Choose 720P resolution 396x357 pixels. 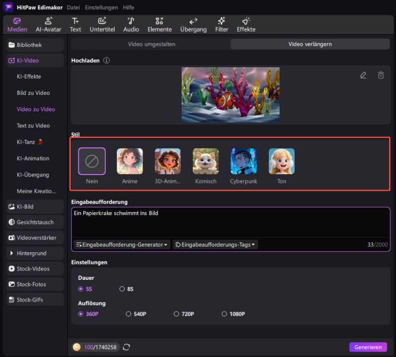177,313
